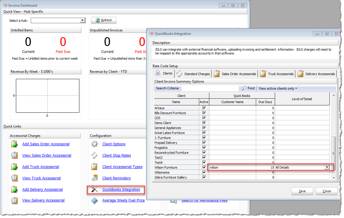Click the Refresh button
The image size is (344, 218).
pyautogui.click(x=104, y=20)
